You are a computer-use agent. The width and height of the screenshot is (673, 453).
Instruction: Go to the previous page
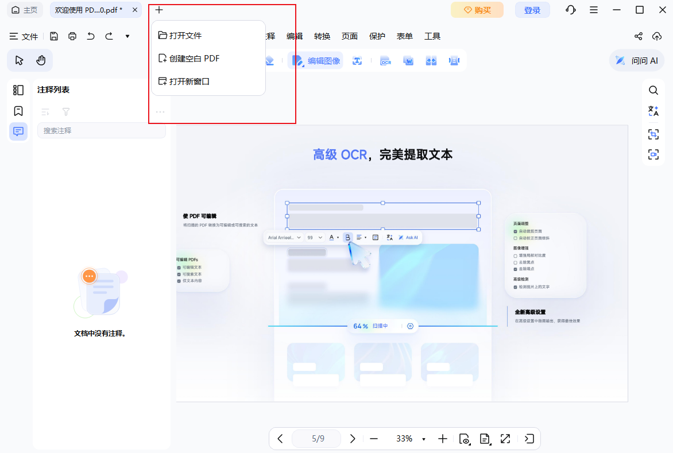point(280,439)
